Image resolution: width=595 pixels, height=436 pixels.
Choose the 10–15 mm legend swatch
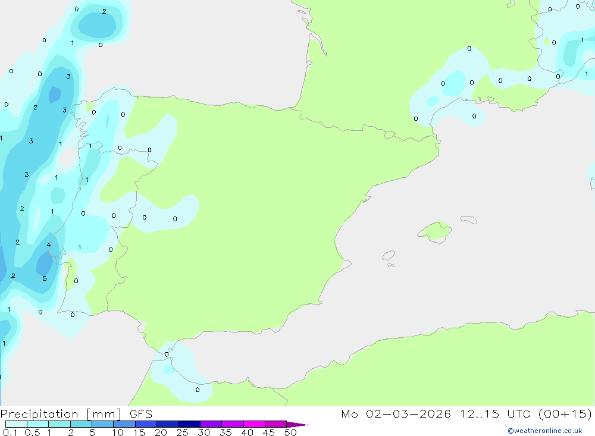pos(124,424)
